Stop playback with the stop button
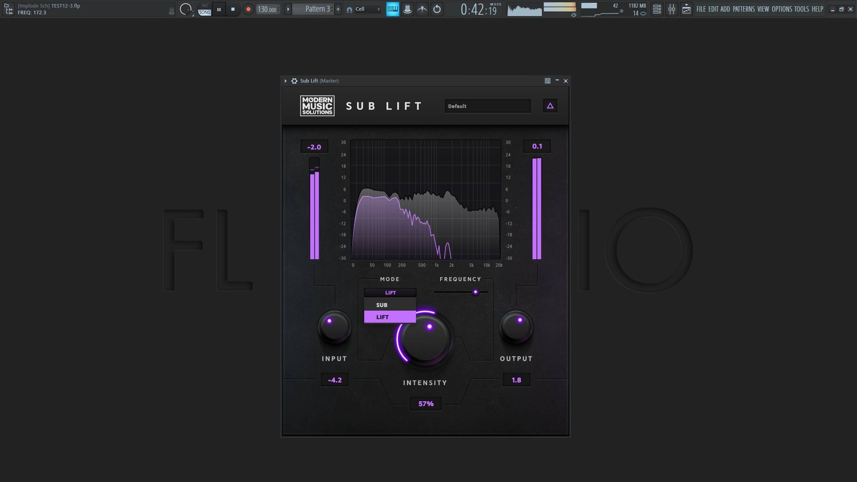The height and width of the screenshot is (482, 857). (233, 9)
